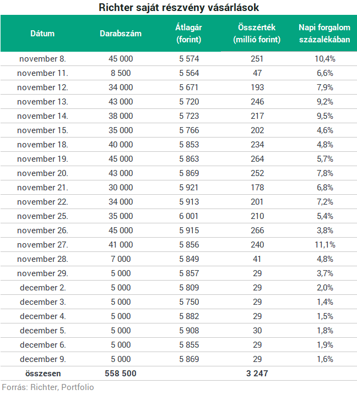Select the 'Darabszám' column header

[121, 34]
